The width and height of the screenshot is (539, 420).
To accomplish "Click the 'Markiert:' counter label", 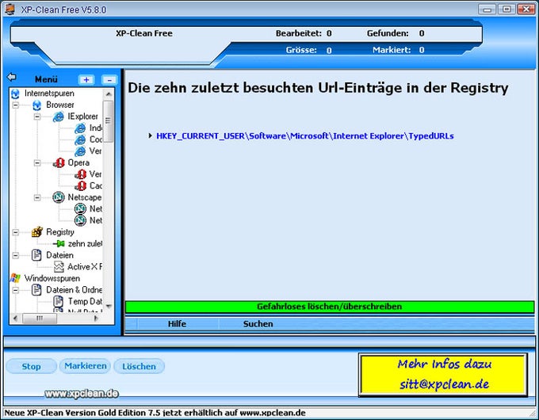I will click(392, 50).
